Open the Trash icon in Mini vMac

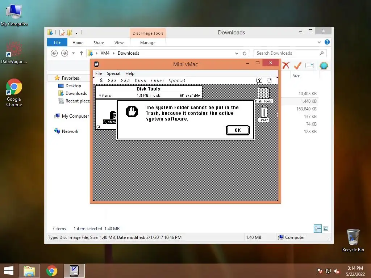[264, 114]
